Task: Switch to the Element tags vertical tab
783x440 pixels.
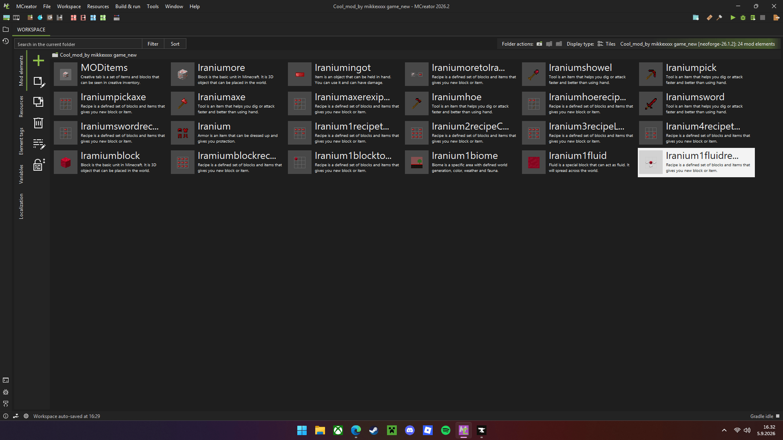Action: [x=21, y=141]
